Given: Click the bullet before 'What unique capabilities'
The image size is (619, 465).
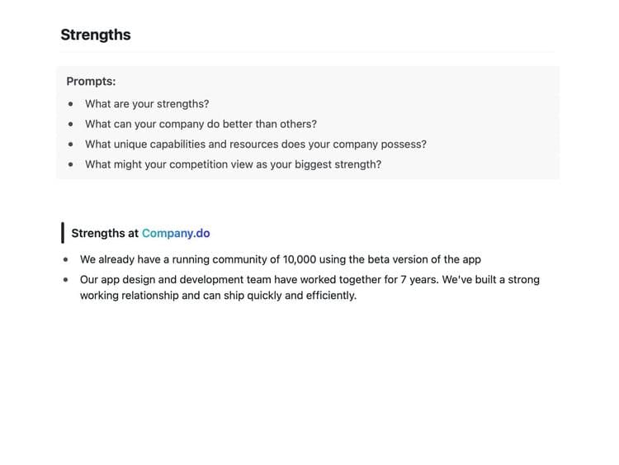Looking at the screenshot, I should tap(71, 145).
